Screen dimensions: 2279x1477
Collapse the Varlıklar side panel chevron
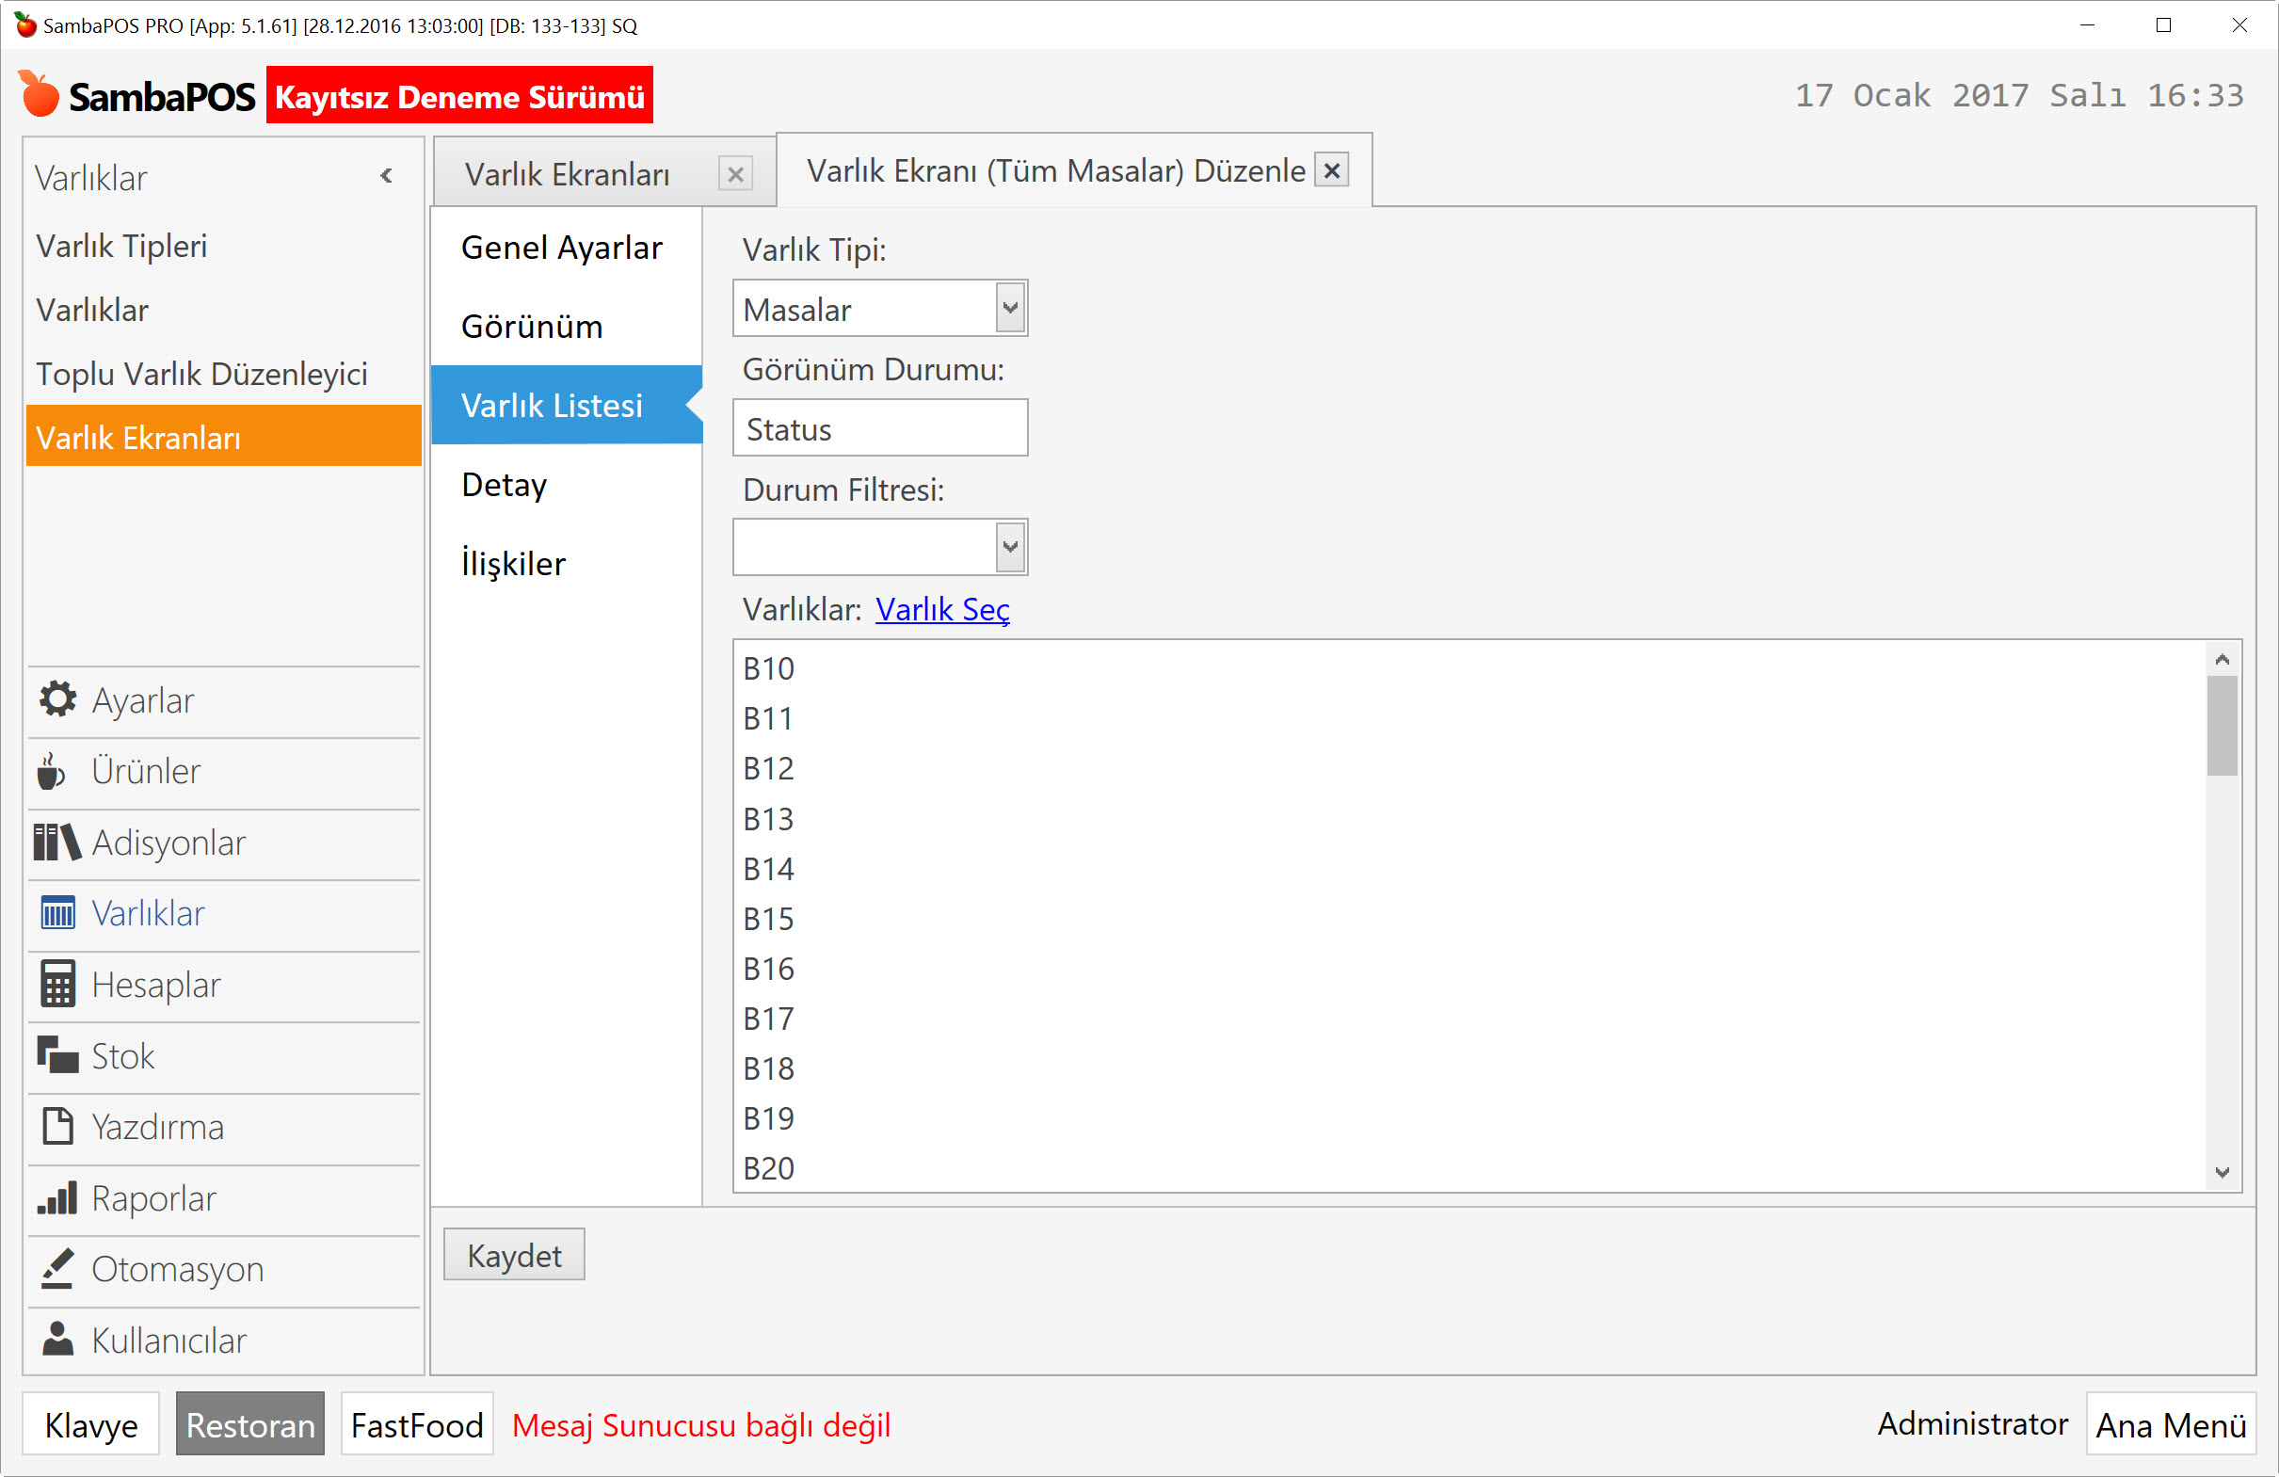click(x=386, y=176)
